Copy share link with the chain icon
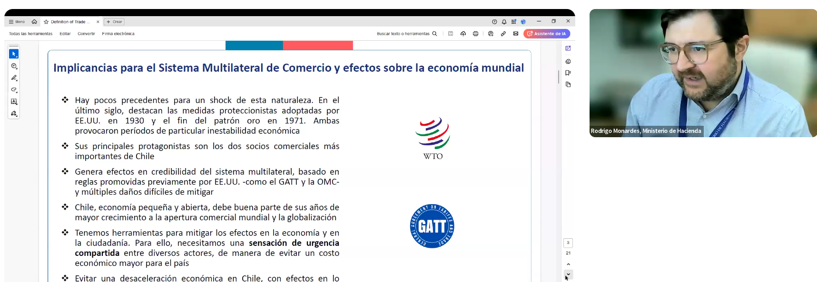The height and width of the screenshot is (282, 817). 503,34
